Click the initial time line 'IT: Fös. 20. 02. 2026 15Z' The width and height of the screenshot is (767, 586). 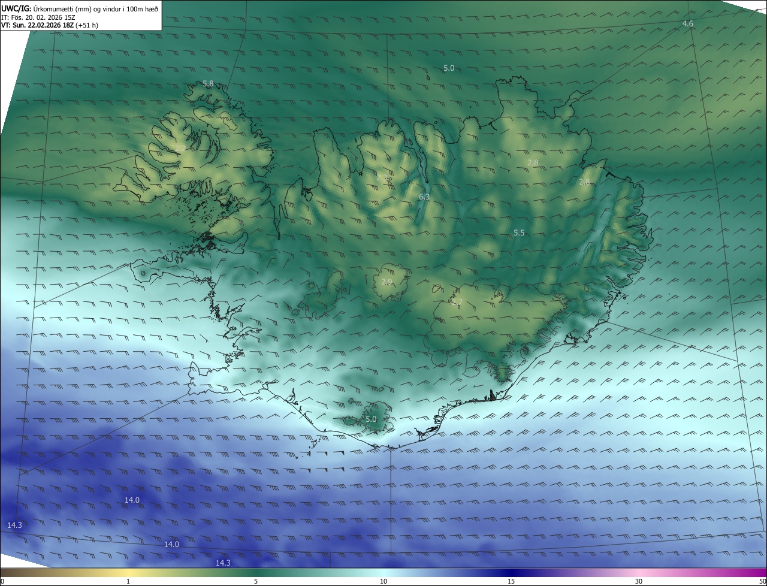[38, 17]
